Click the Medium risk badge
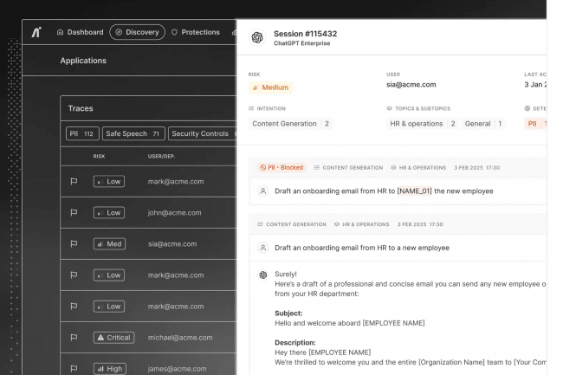The width and height of the screenshot is (563, 375). (x=270, y=87)
